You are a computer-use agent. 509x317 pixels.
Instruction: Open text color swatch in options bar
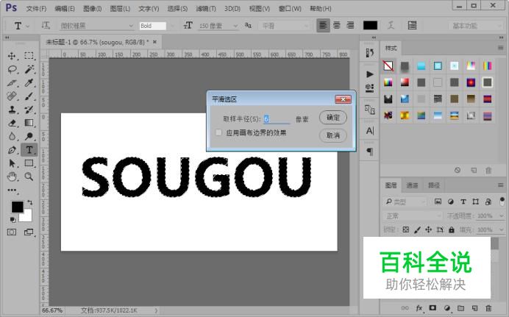370,25
